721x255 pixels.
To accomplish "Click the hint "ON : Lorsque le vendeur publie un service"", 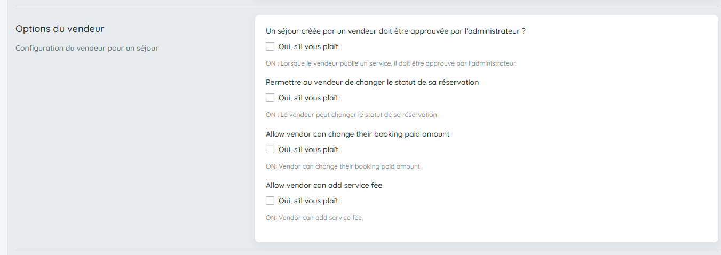I will (x=391, y=63).
